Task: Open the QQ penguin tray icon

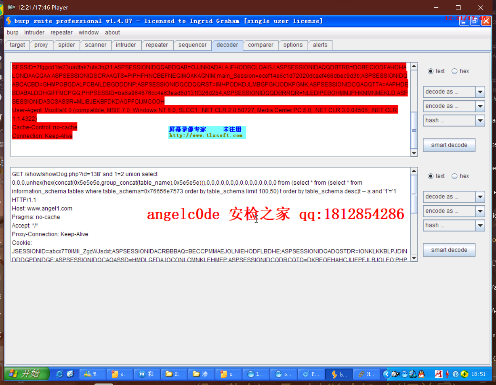Action: [421, 374]
